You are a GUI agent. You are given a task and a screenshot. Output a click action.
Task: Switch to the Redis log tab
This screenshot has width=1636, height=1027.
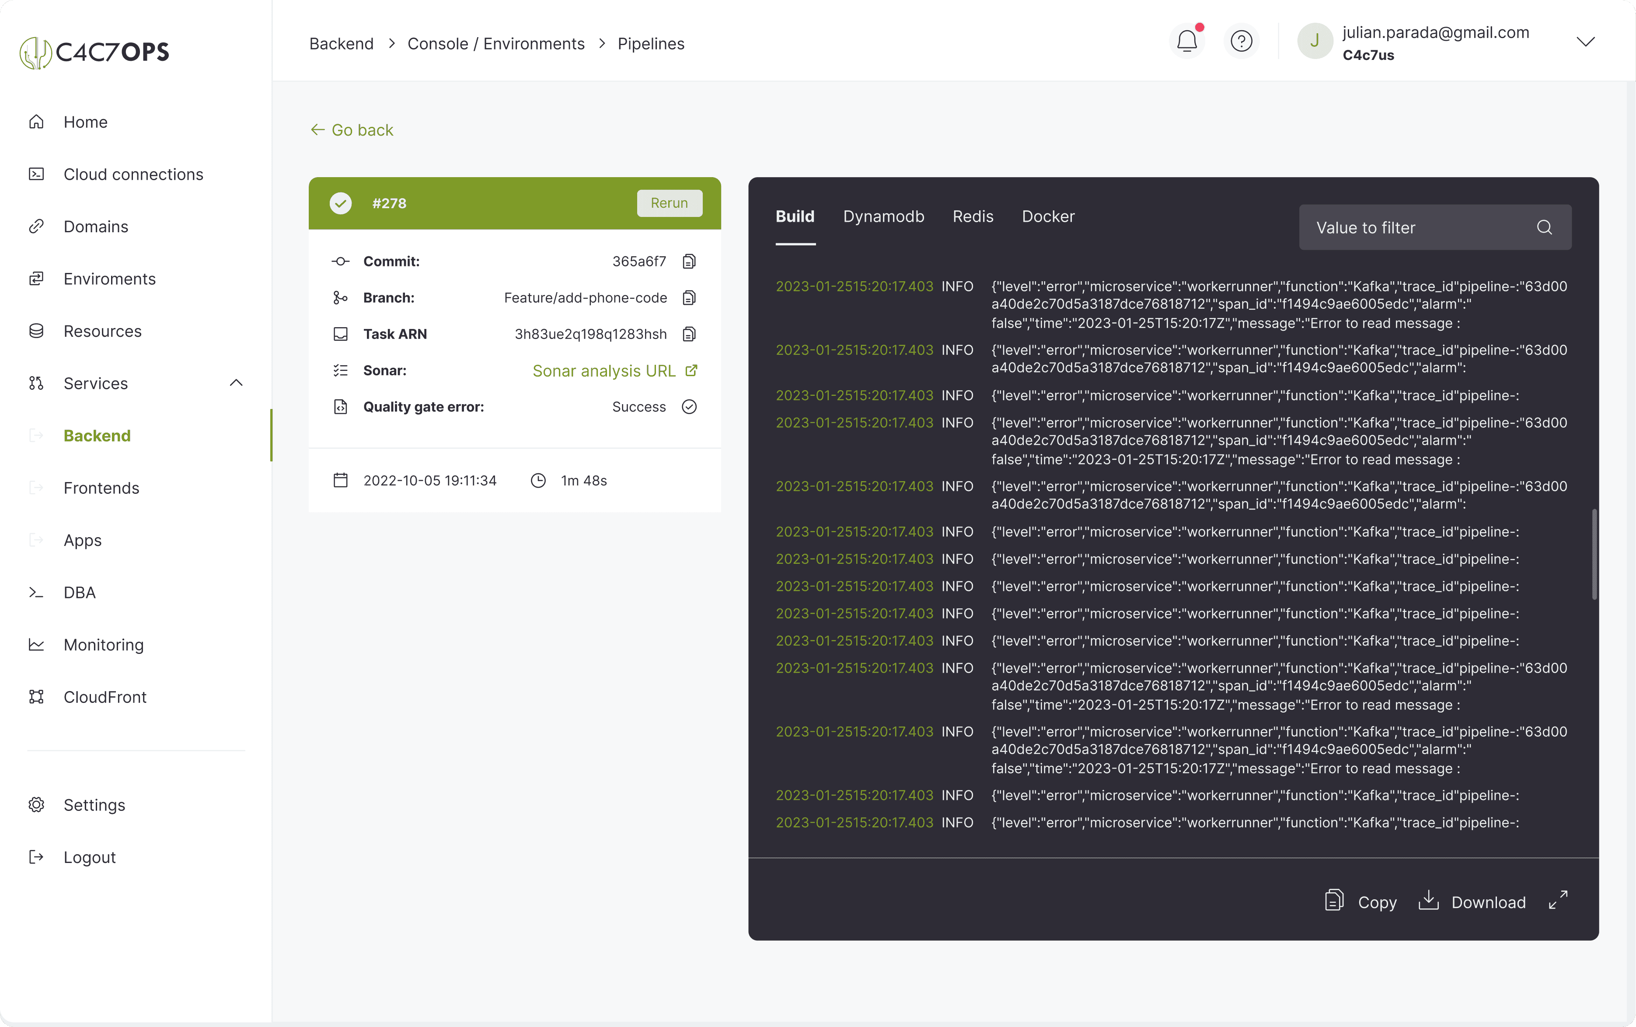[x=973, y=217]
